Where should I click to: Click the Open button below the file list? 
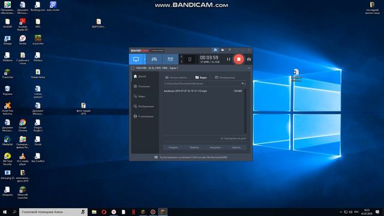pyautogui.click(x=173, y=148)
